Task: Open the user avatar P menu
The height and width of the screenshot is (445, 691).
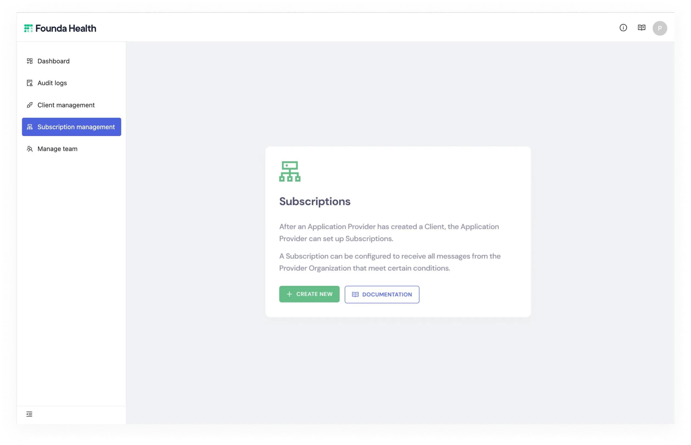Action: pyautogui.click(x=659, y=28)
